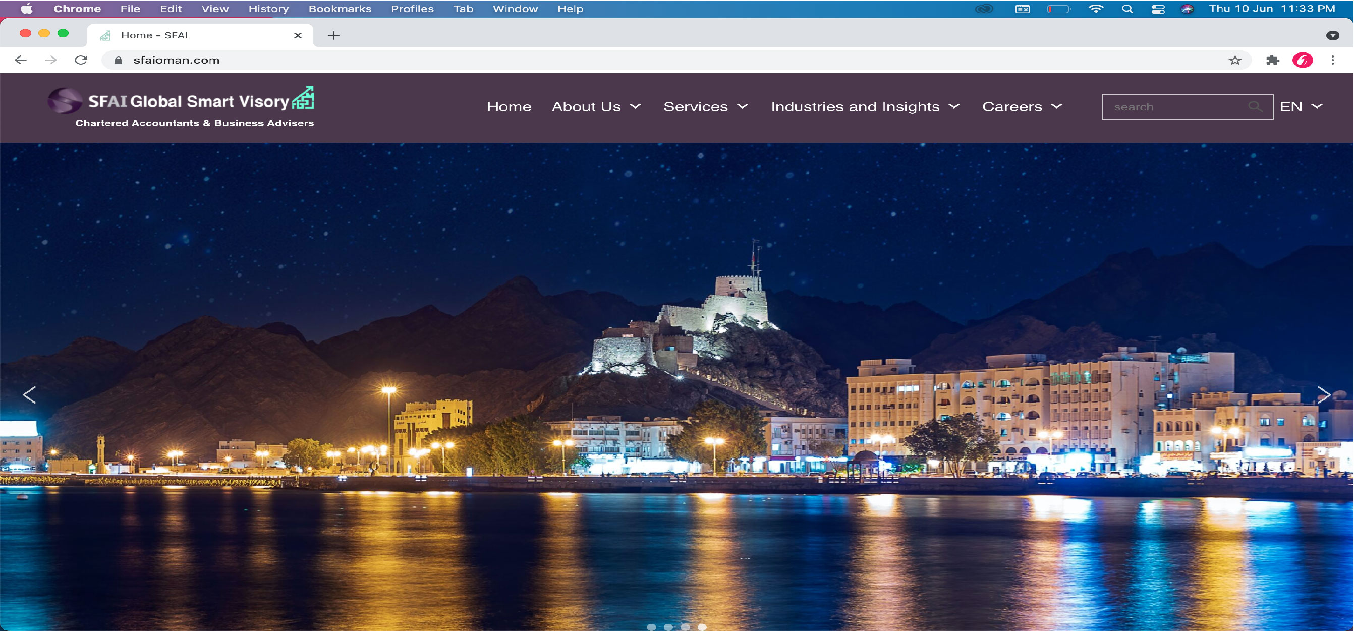Open the File menu
This screenshot has width=1354, height=631.
[130, 9]
